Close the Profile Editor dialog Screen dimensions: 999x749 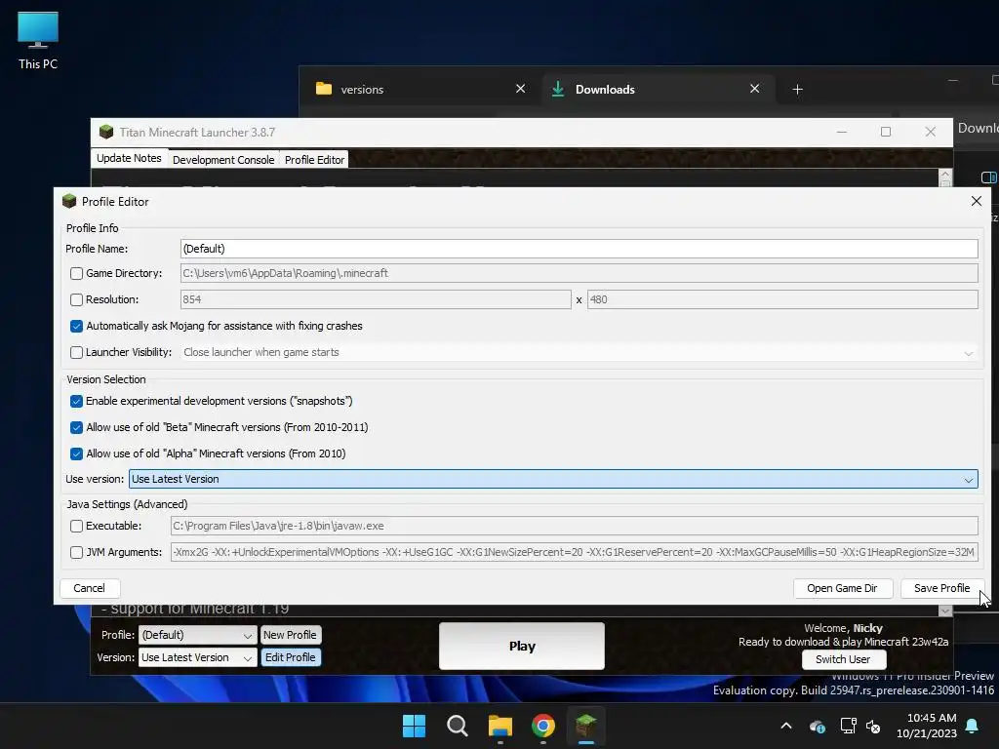tap(976, 201)
